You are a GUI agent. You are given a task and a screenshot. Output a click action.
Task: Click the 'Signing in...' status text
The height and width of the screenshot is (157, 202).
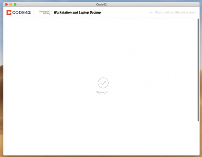pyautogui.click(x=103, y=92)
